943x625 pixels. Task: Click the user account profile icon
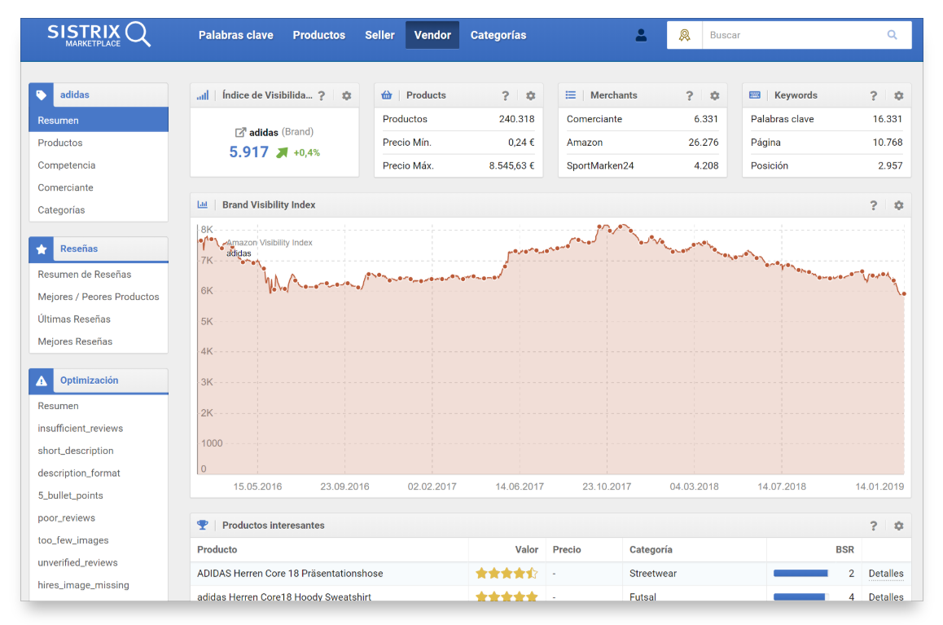pyautogui.click(x=641, y=35)
